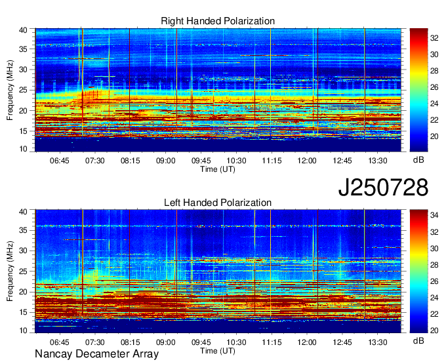This screenshot has width=446, height=362.
Task: Click the 34 value on the Left Handed colorbar
Action: point(434,215)
